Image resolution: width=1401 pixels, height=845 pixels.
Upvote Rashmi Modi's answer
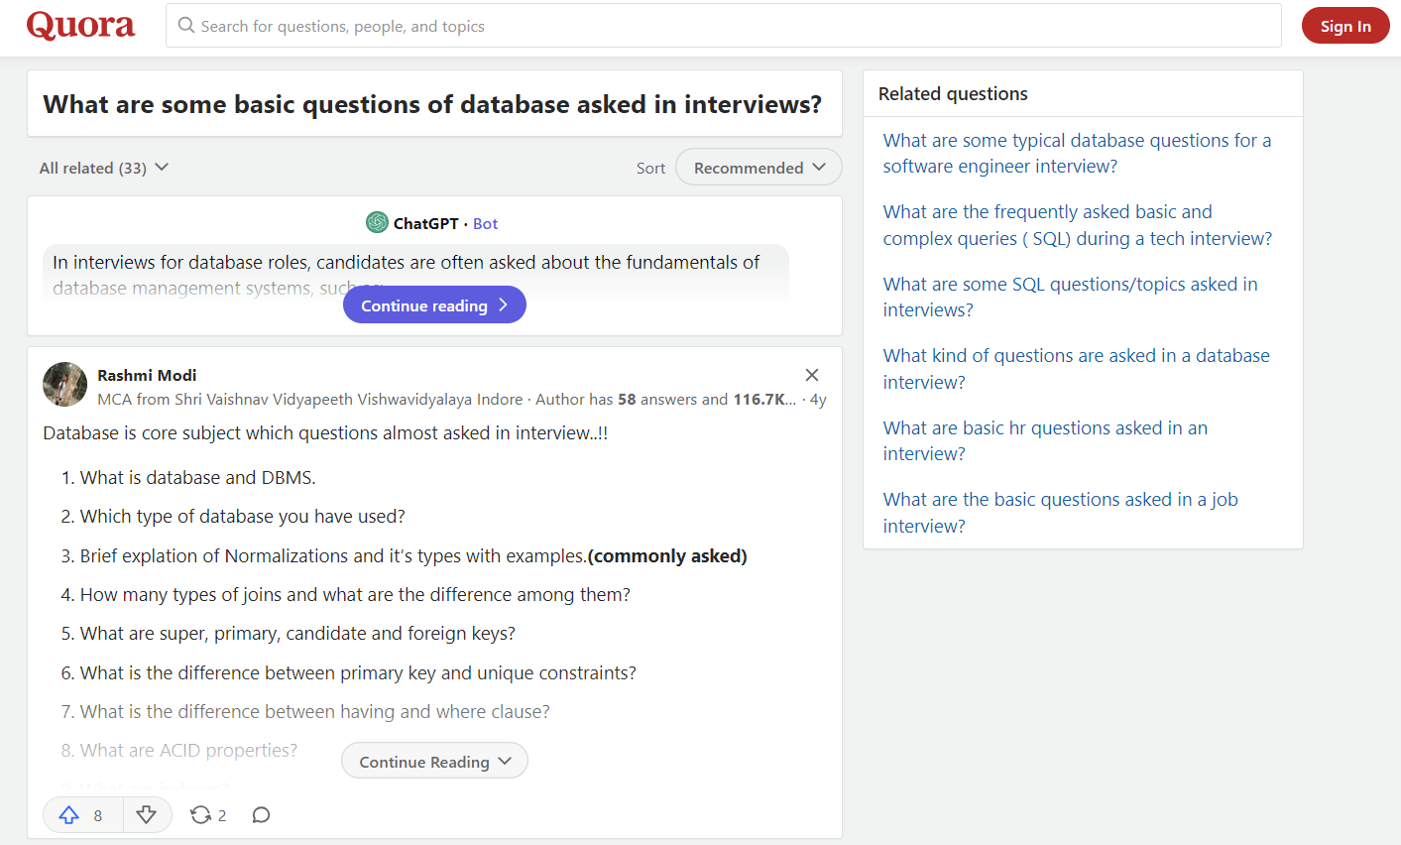coord(83,815)
